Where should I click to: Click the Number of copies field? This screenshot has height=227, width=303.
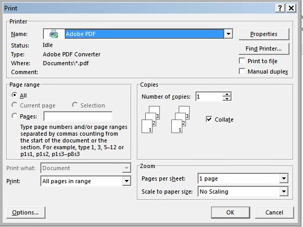(209, 97)
